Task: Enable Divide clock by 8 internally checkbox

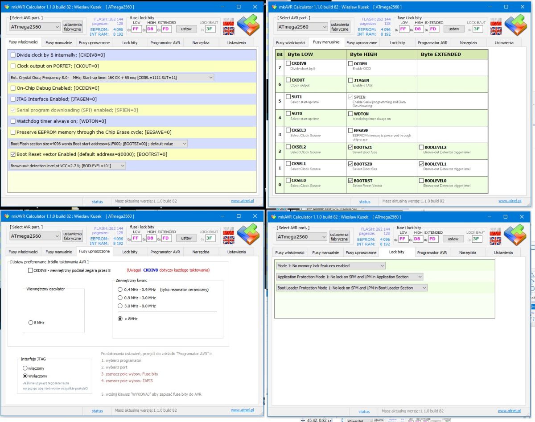Action: (12, 55)
